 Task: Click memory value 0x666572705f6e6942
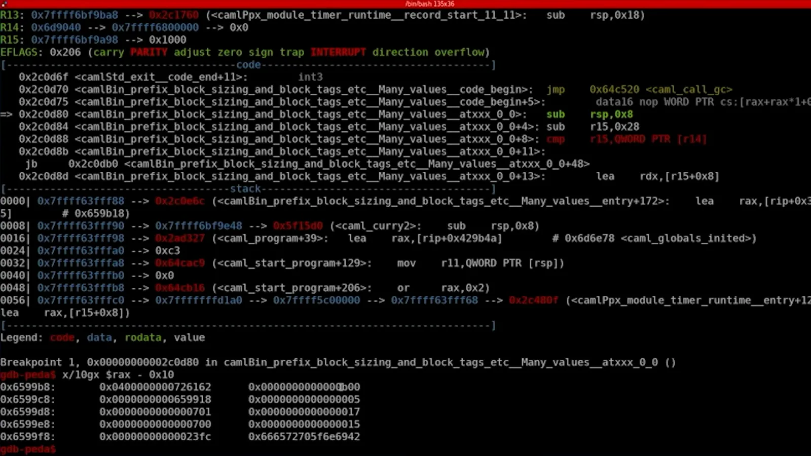[304, 437]
